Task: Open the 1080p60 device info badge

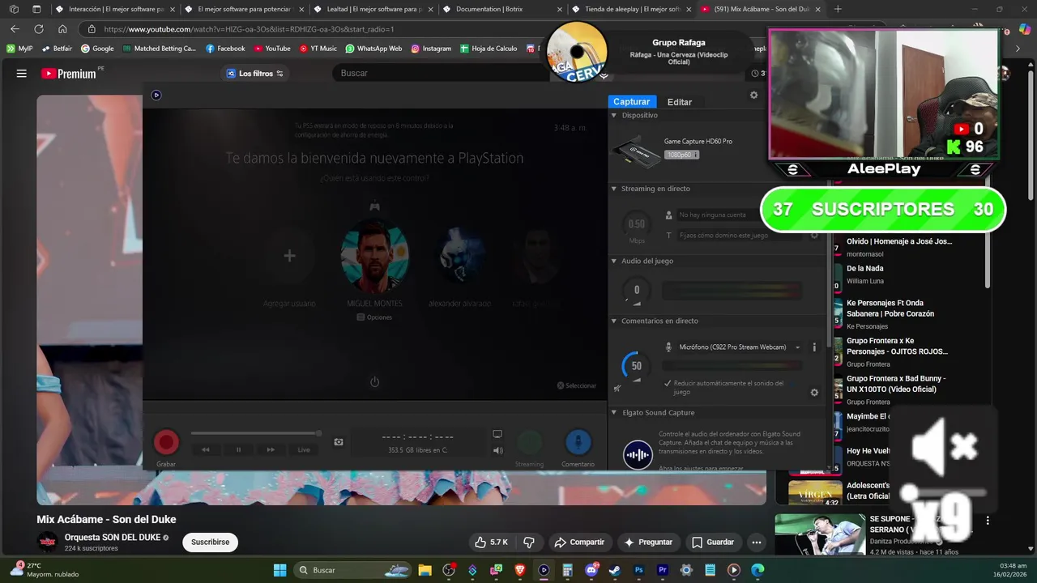Action: [x=681, y=155]
